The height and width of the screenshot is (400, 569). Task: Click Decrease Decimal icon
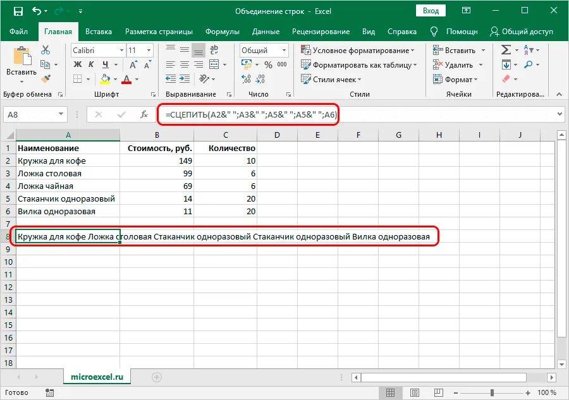tap(260, 79)
